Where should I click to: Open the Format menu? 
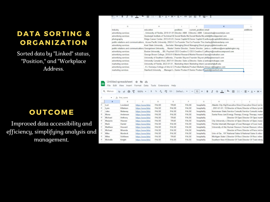coord(138,86)
